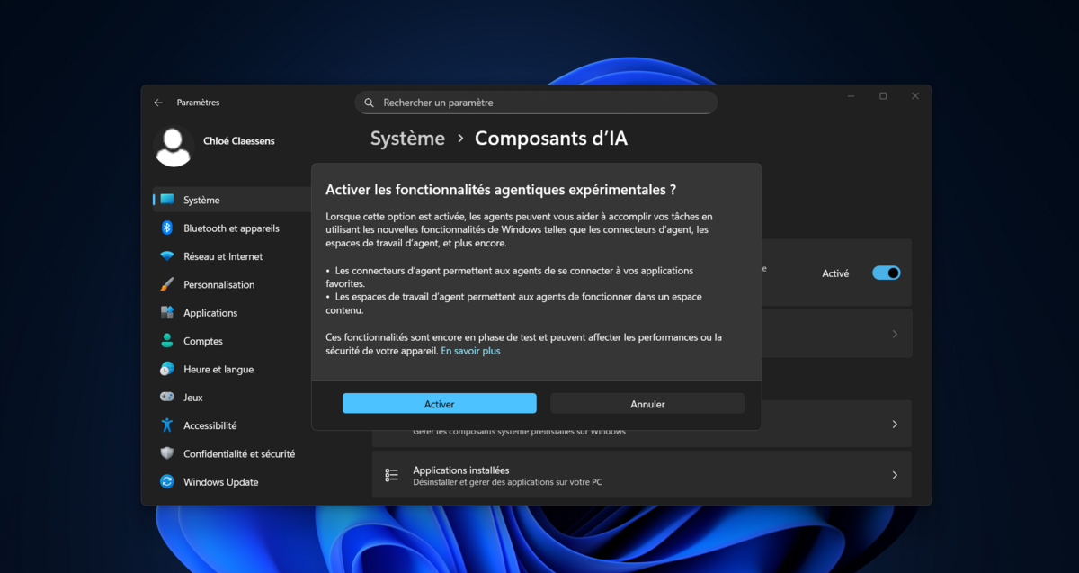The image size is (1079, 573).
Task: Open Personnalisation via its brush icon
Action: [167, 284]
